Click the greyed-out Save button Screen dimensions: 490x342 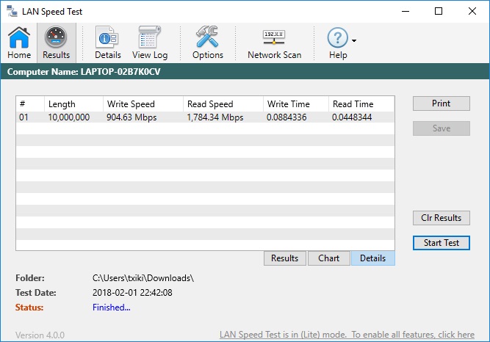441,128
